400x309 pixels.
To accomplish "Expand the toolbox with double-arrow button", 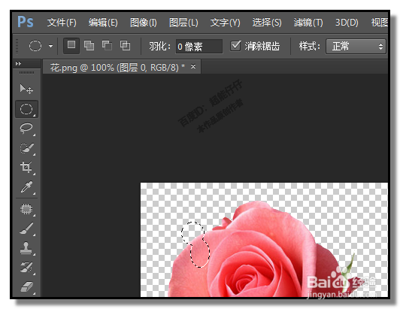I will tap(18, 64).
